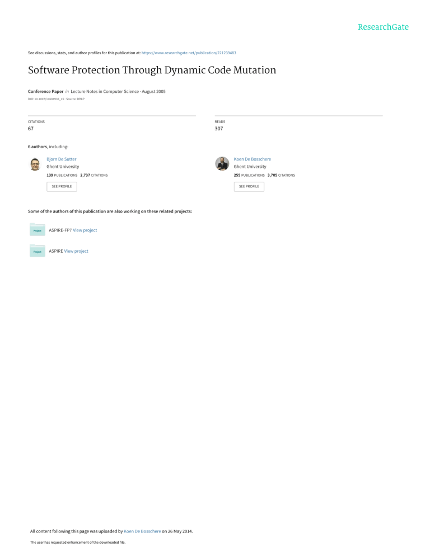The height and width of the screenshot is (556, 430).
Task: Click the Conference Paper label
Action: pyautogui.click(x=45, y=91)
